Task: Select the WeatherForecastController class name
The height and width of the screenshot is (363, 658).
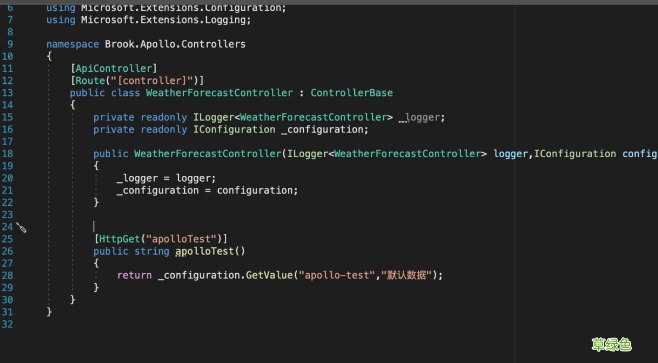Action: tap(219, 93)
